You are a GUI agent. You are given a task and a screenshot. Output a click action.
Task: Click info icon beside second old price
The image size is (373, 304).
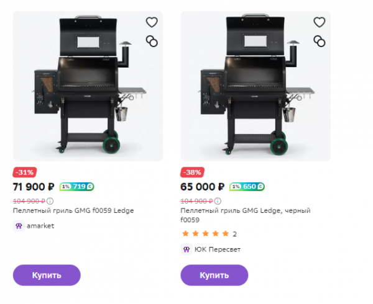click(218, 201)
